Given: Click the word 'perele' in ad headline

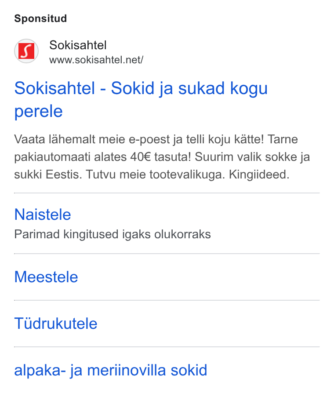Looking at the screenshot, I should (x=38, y=111).
